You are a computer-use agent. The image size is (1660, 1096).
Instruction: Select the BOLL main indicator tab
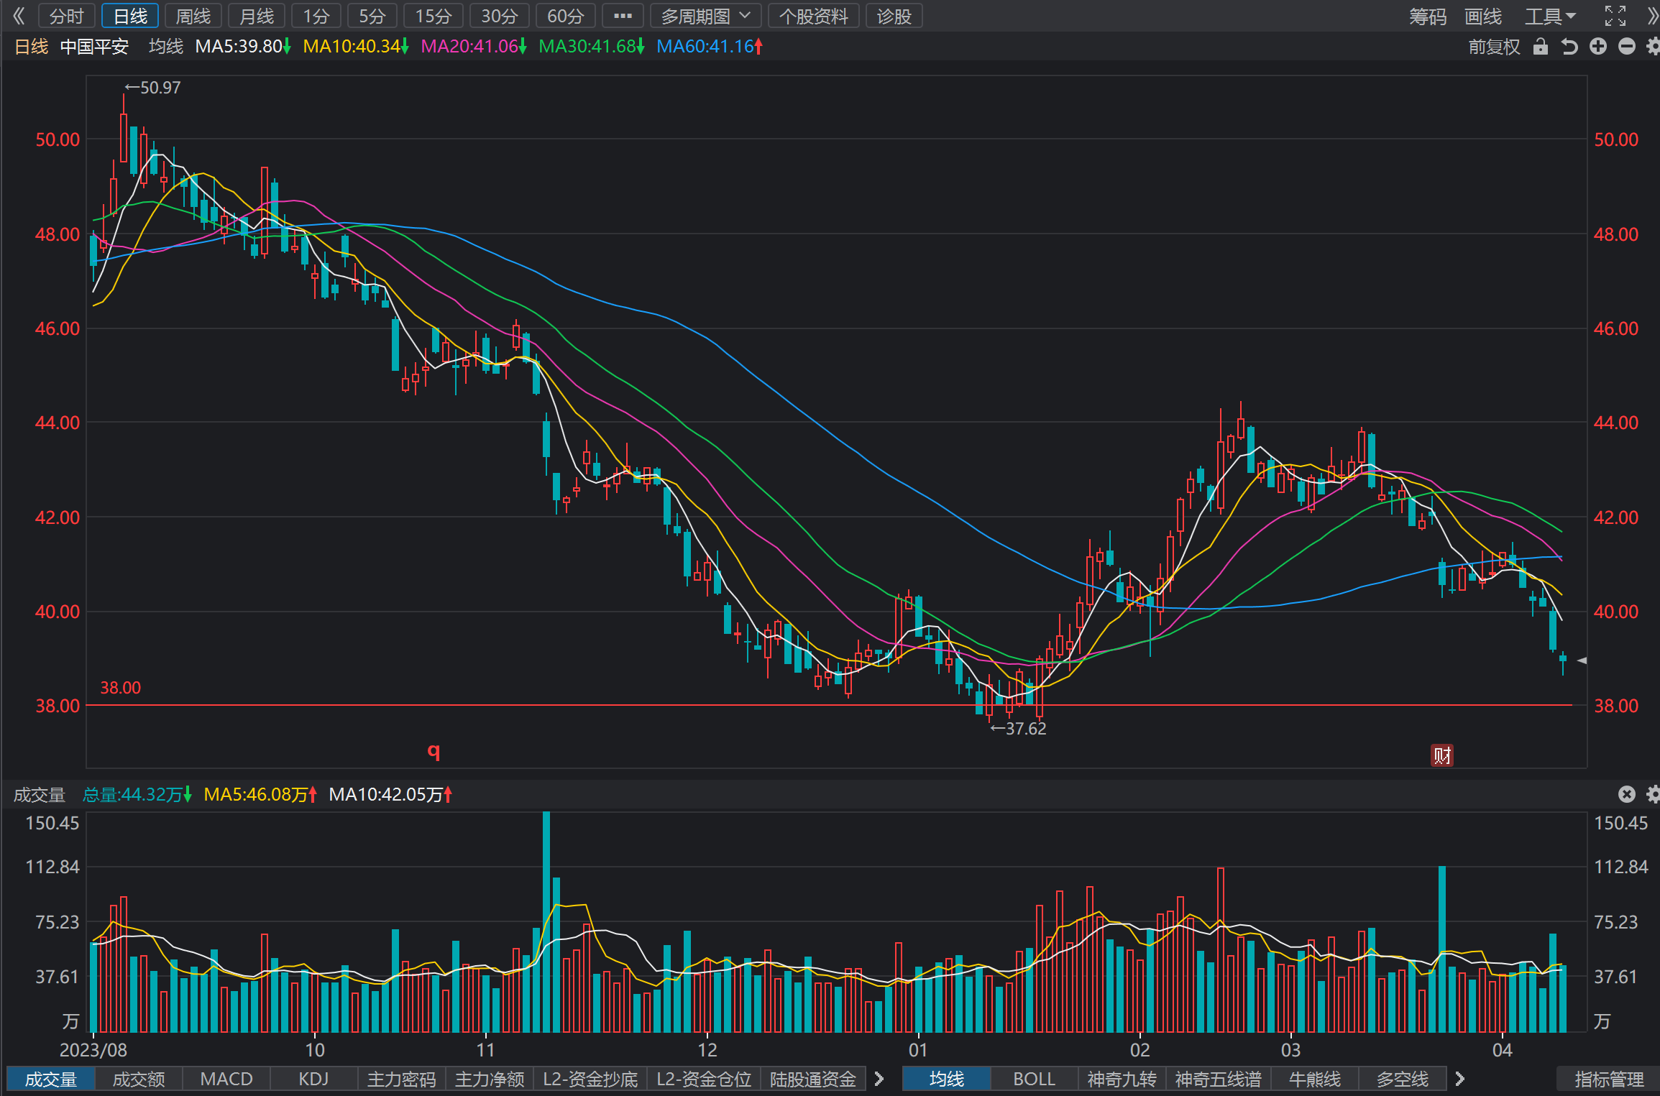coord(1034,1079)
